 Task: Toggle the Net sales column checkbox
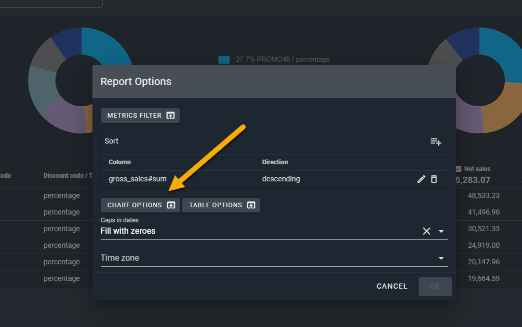(458, 169)
